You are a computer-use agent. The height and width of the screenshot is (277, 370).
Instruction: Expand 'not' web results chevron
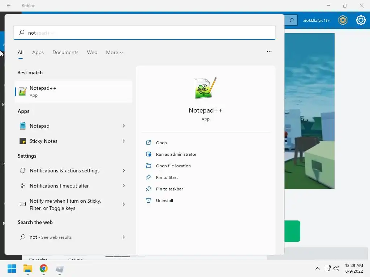point(124,237)
